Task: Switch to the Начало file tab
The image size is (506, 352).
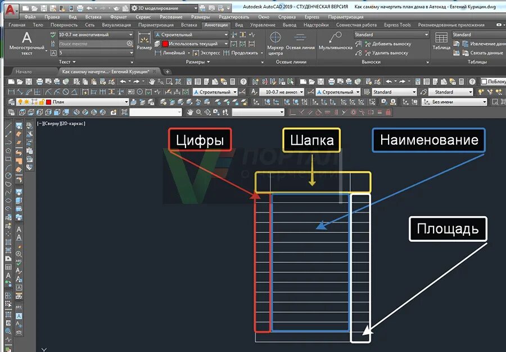Action: point(24,71)
